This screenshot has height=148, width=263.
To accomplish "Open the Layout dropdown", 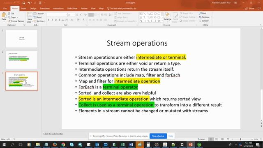I will pos(39,14).
